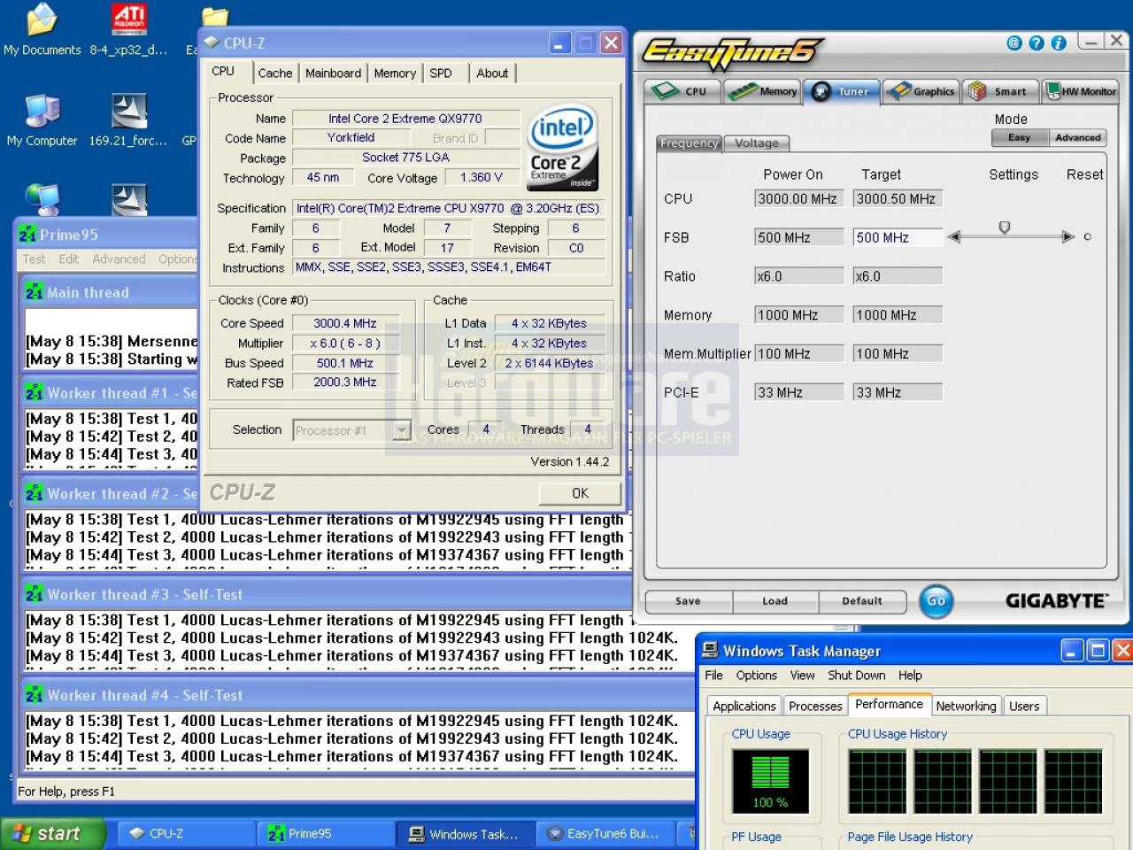Open the EasyTune6 Smart tab
Screen dimensions: 1133x850
[1000, 91]
